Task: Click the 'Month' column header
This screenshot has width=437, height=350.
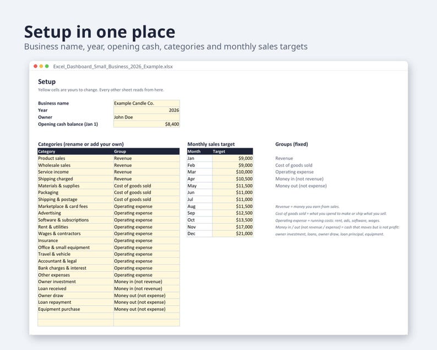Action: 200,151
